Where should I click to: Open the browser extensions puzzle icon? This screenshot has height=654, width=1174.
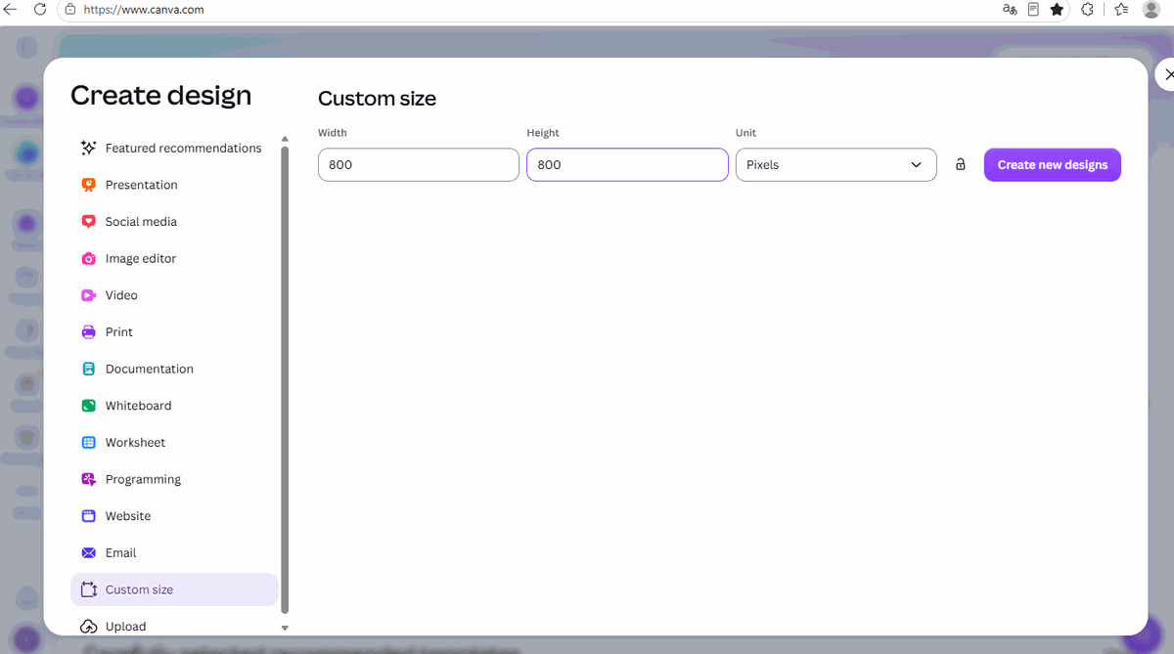tap(1087, 9)
